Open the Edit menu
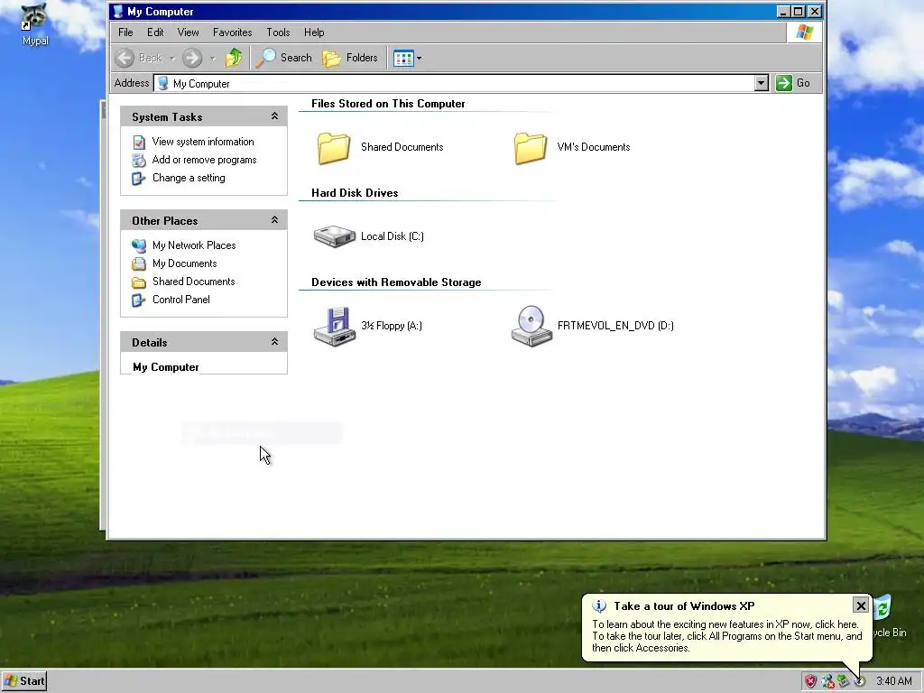 (155, 32)
